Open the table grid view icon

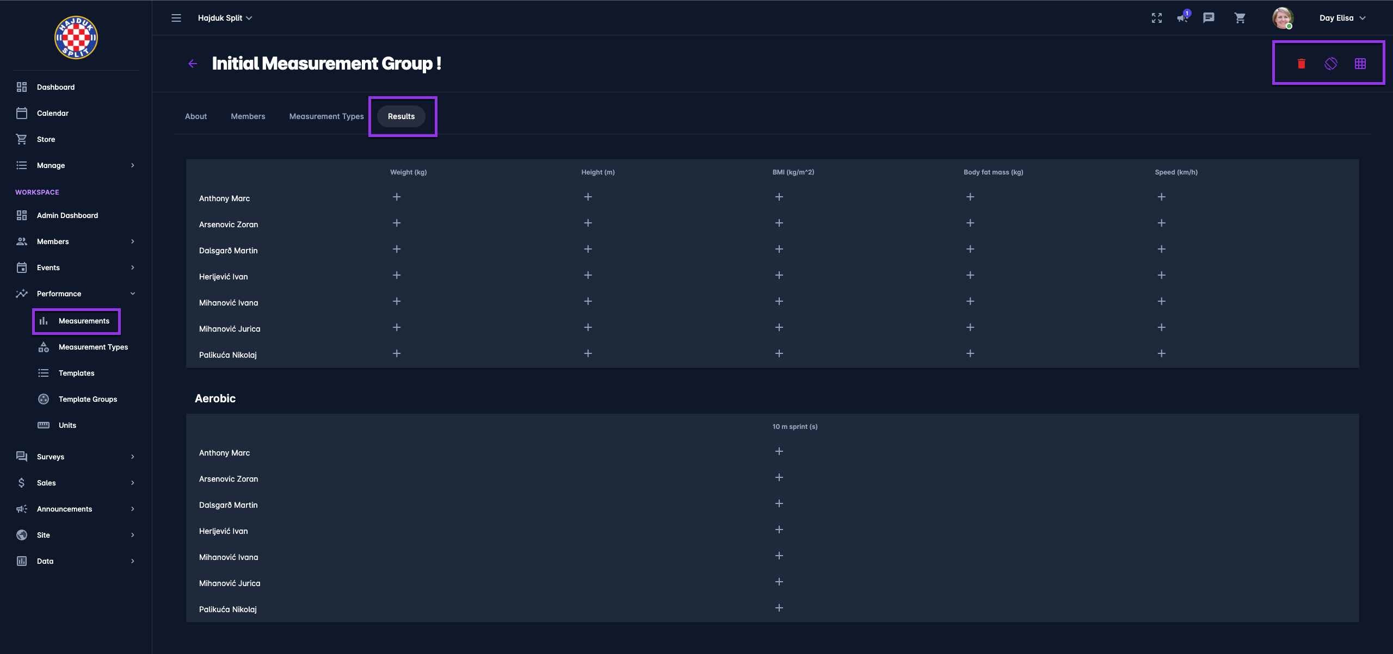(1360, 64)
